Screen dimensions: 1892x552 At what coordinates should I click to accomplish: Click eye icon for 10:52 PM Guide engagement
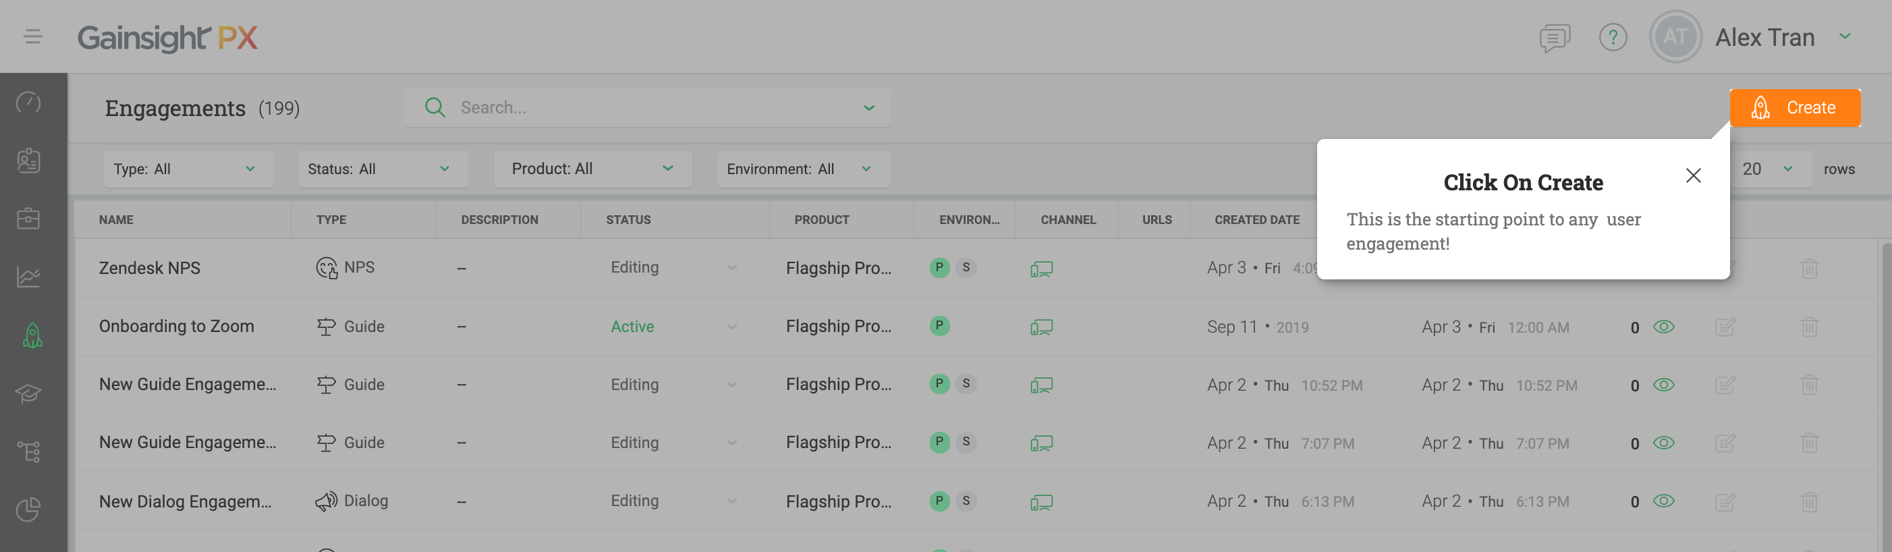(1663, 385)
